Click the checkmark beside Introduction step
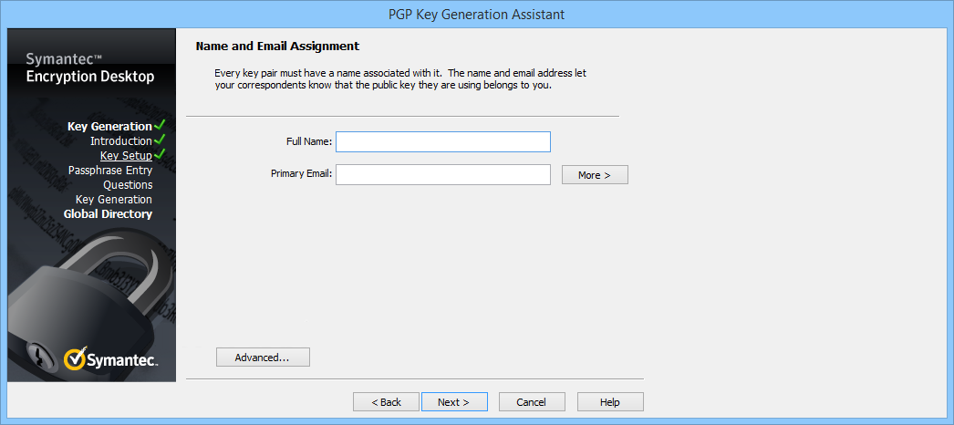The height and width of the screenshot is (425, 954). (160, 140)
